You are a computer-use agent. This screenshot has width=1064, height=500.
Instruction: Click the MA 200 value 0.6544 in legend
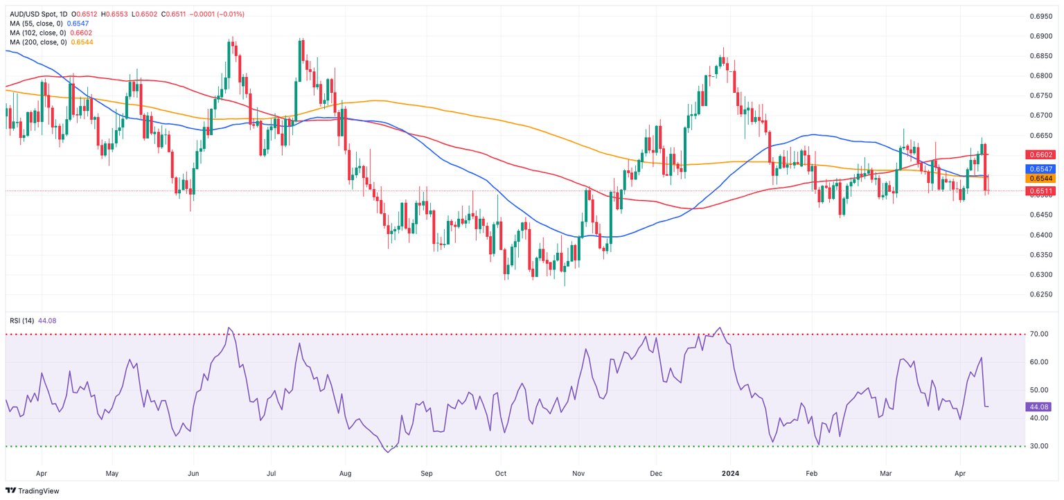82,42
